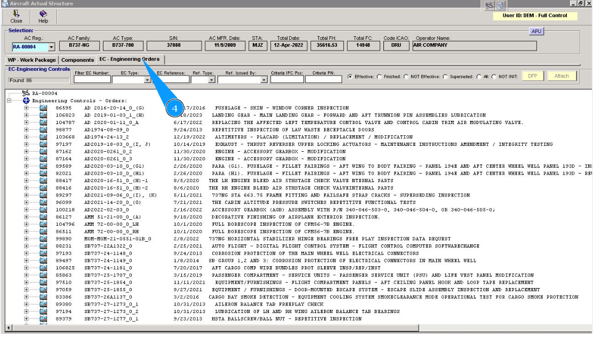Click the icon for order 88417
This screenshot has height=337, width=593.
(43, 180)
